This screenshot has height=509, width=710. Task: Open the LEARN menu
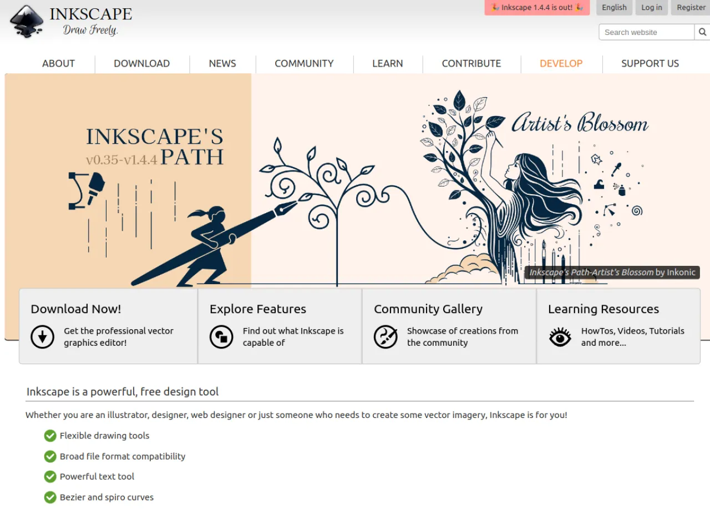pos(387,63)
